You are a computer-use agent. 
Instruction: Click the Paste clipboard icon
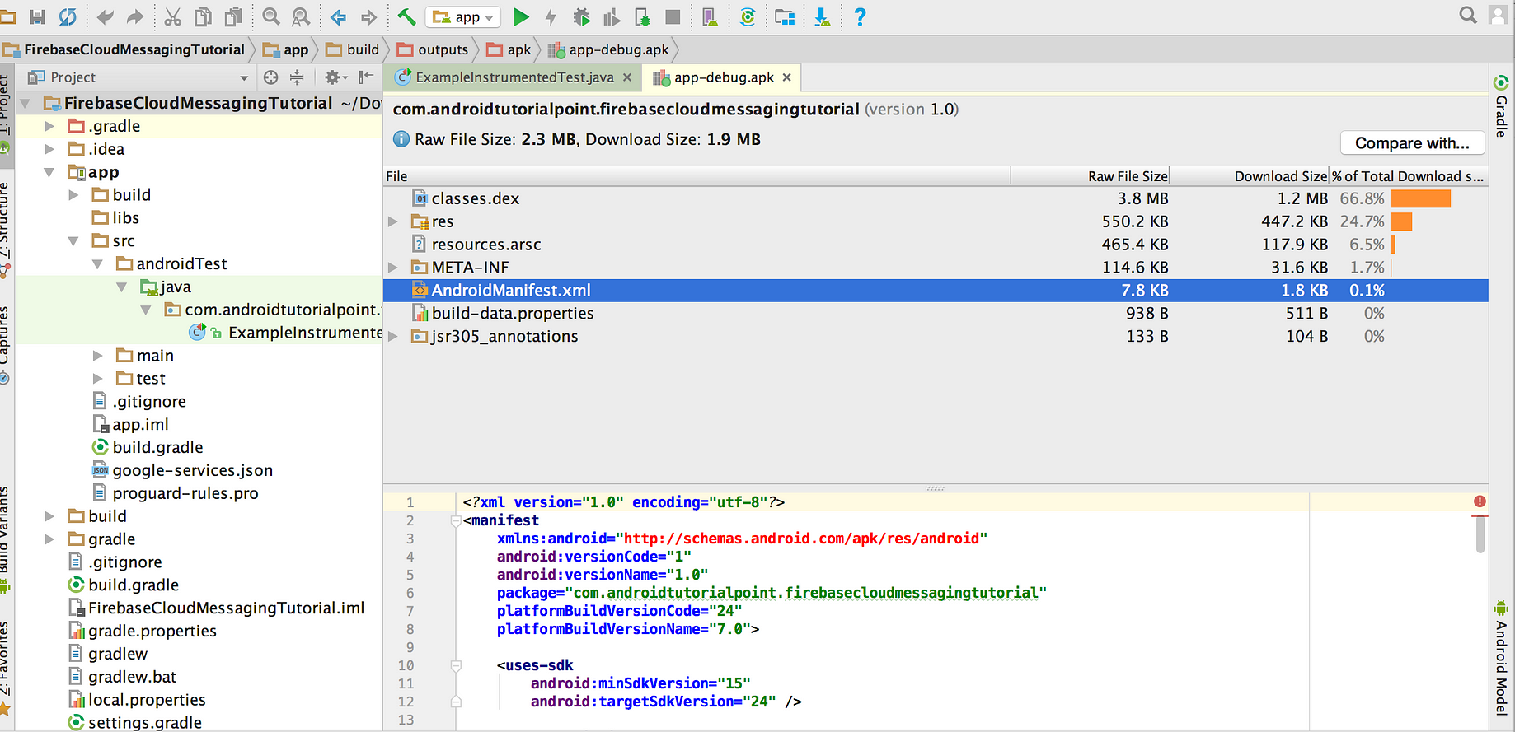[x=234, y=16]
